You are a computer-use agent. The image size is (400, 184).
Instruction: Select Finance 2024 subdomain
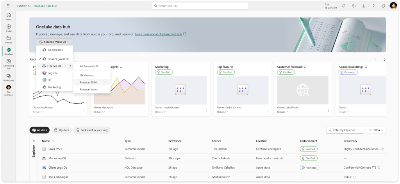(x=92, y=82)
